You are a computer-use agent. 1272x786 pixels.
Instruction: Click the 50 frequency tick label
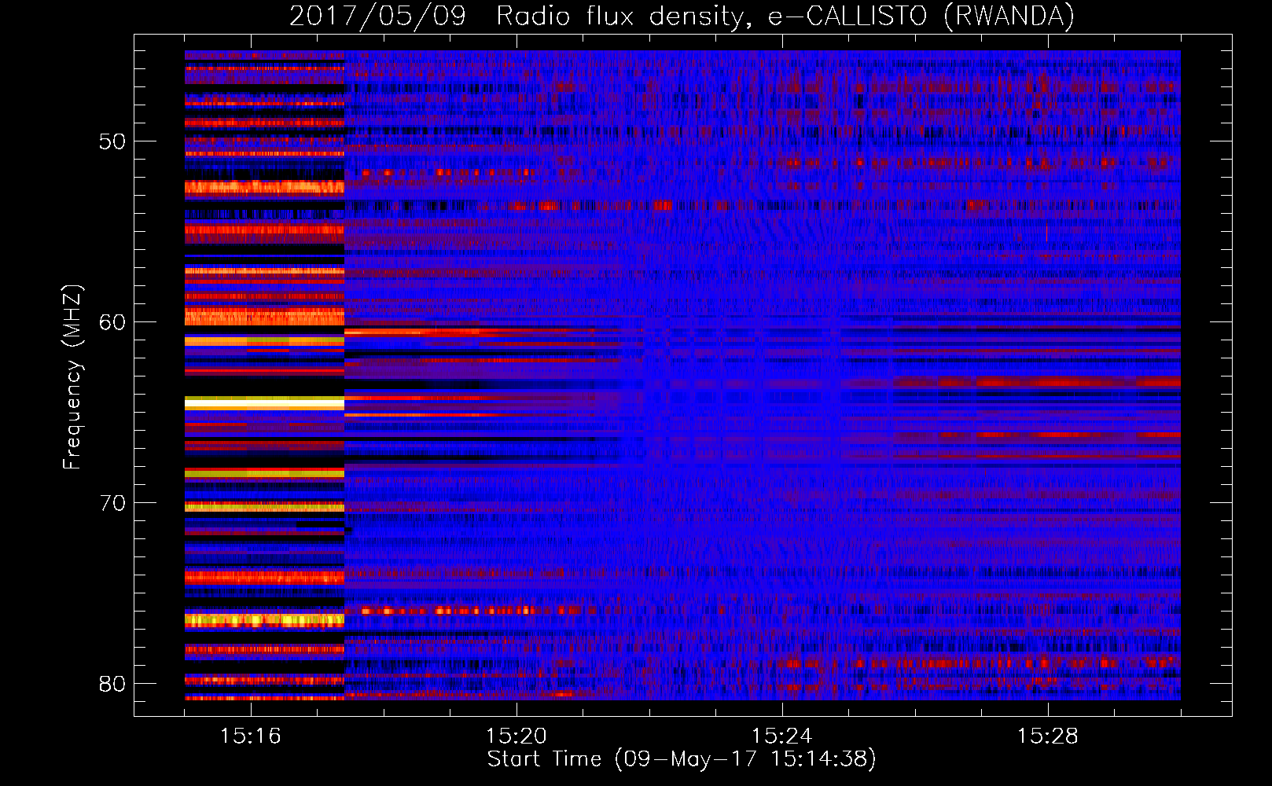[x=112, y=141]
